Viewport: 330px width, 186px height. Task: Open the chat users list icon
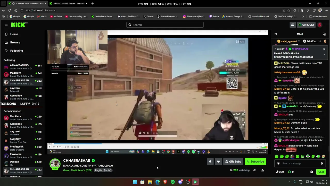click(x=324, y=34)
